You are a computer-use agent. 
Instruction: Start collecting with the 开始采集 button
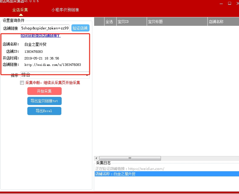(x=44, y=91)
